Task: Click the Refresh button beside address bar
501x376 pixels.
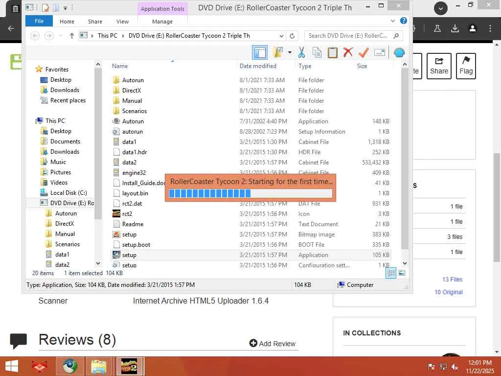Action: tap(292, 36)
